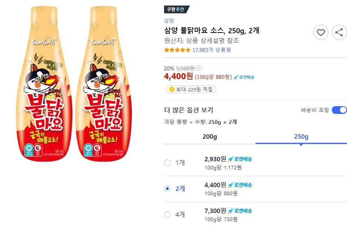
Task: Click the share icon button
Action: point(339,33)
